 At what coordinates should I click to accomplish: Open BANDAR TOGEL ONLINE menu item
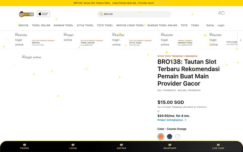coord(162,25)
